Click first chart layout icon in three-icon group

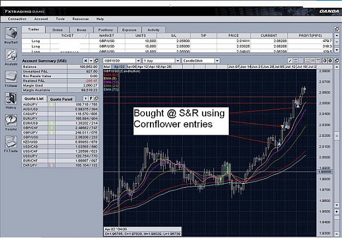308,61
